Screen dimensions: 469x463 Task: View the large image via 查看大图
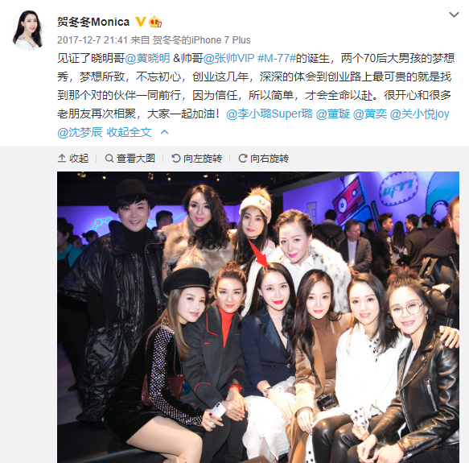coord(130,158)
